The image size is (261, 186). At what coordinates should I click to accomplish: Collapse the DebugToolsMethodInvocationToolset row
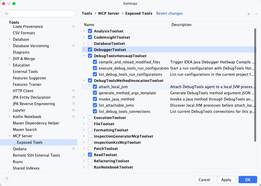84,80
